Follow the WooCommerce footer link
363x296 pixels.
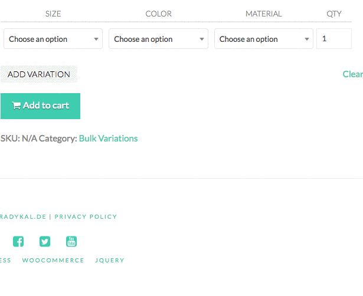click(x=53, y=261)
